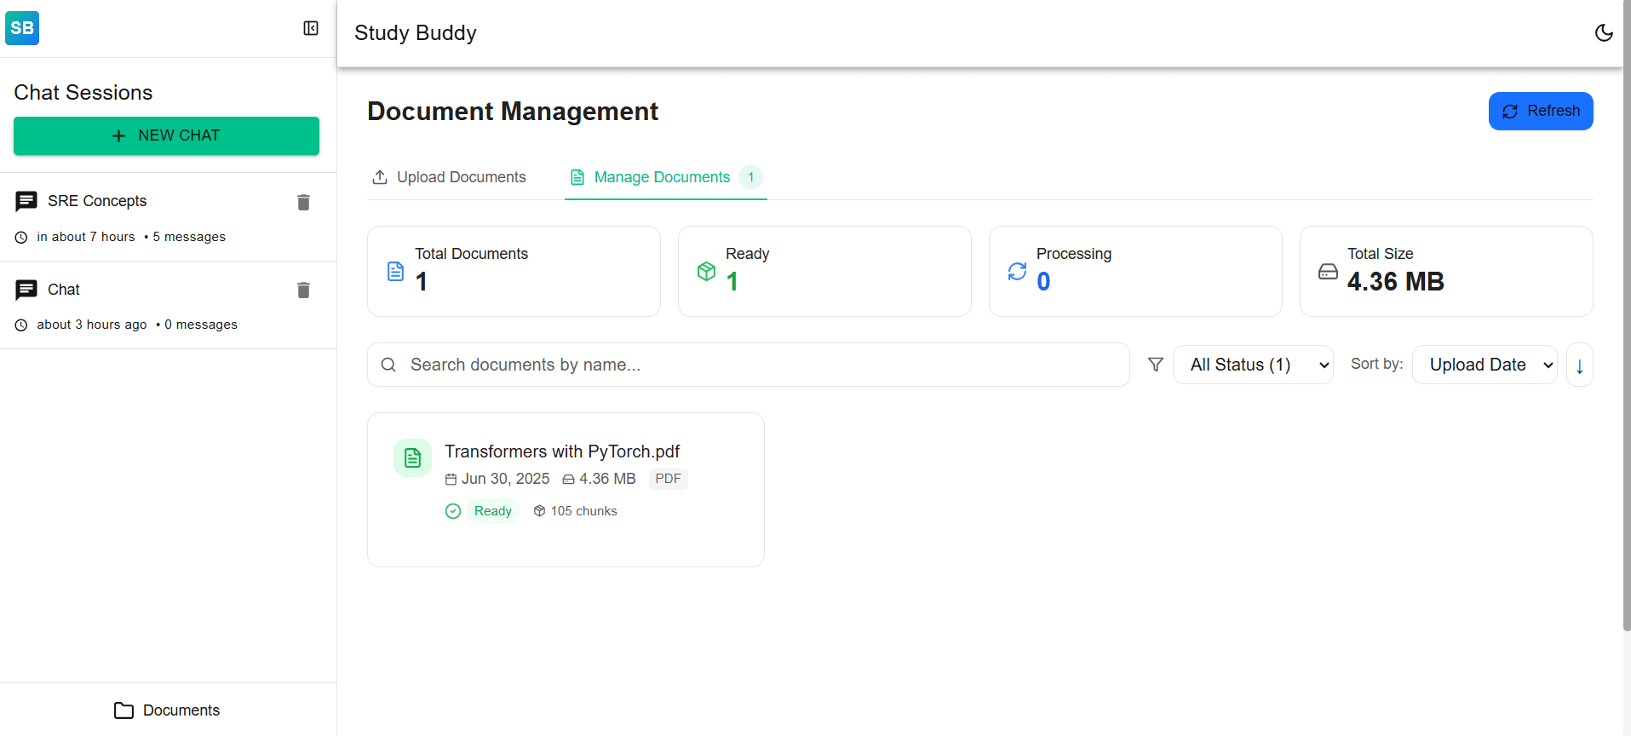1631x736 pixels.
Task: Delete the SRE Concepts chat session
Action: click(303, 202)
